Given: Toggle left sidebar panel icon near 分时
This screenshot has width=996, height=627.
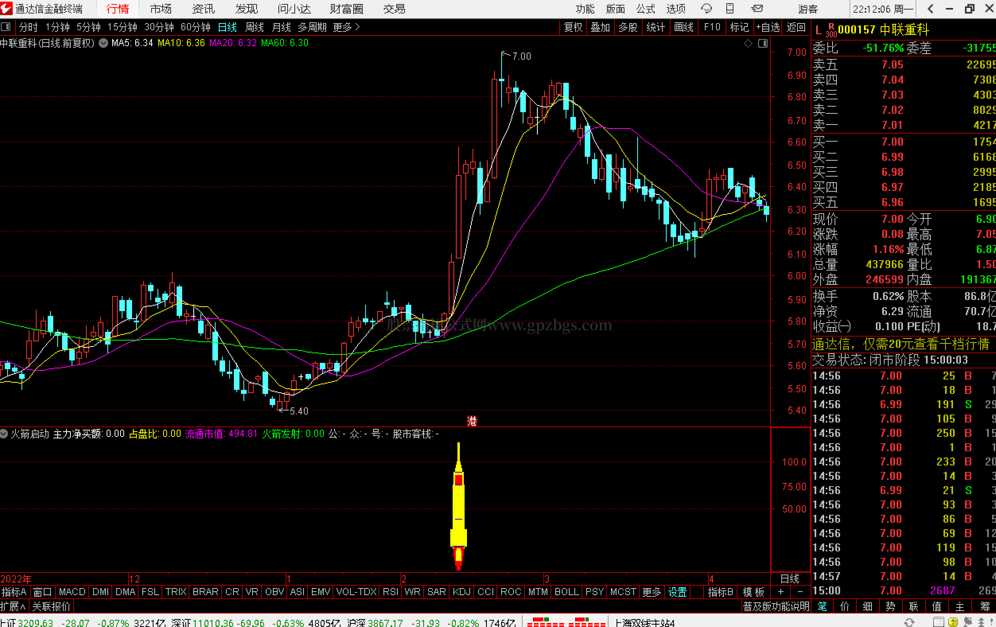Looking at the screenshot, I should [6, 27].
